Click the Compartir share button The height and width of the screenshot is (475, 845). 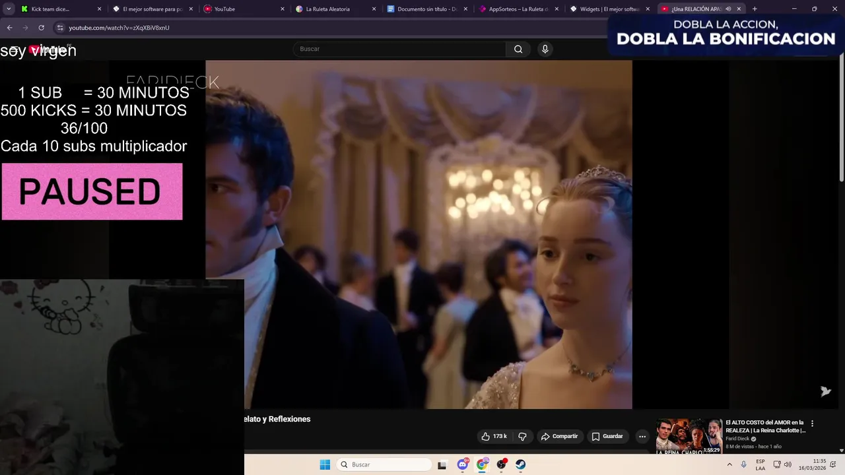pyautogui.click(x=559, y=436)
